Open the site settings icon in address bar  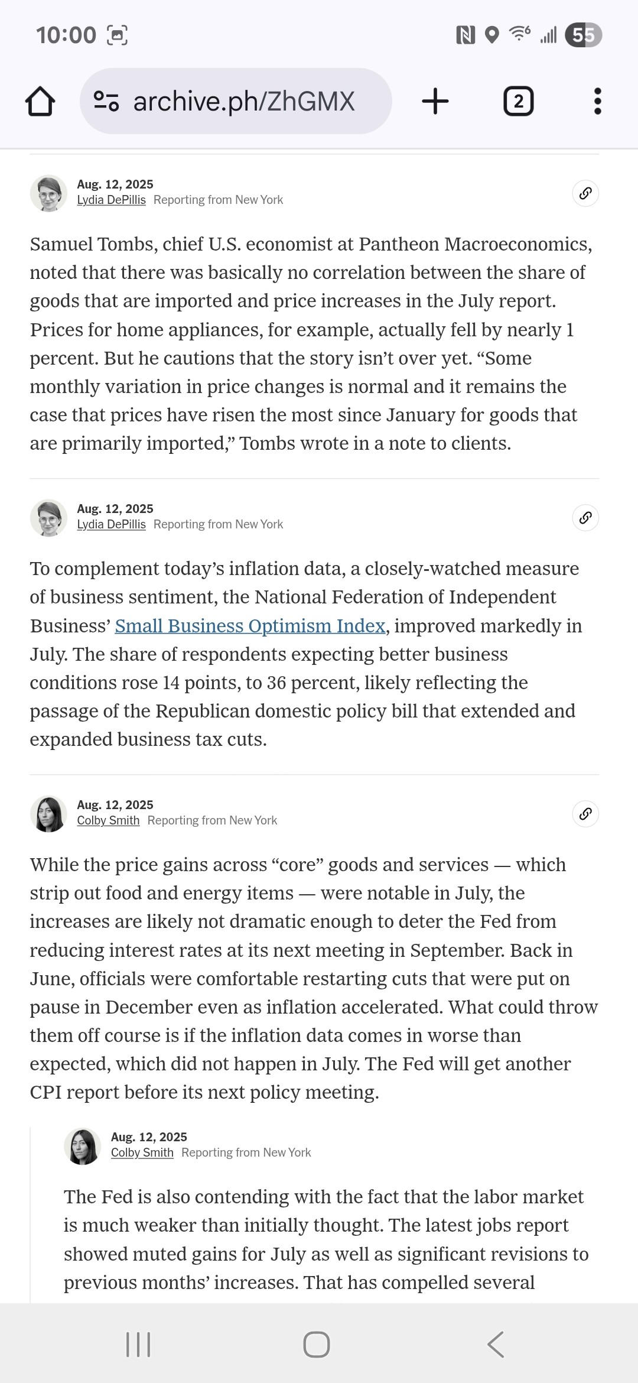(107, 101)
